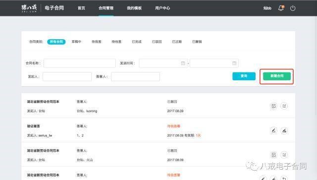Screen dimensions: 317x180
Task: Click the second action icon in 火山 row
Action: click(x=284, y=155)
